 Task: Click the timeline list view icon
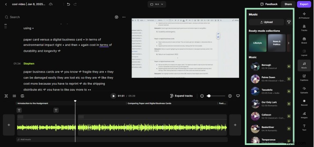(14, 96)
